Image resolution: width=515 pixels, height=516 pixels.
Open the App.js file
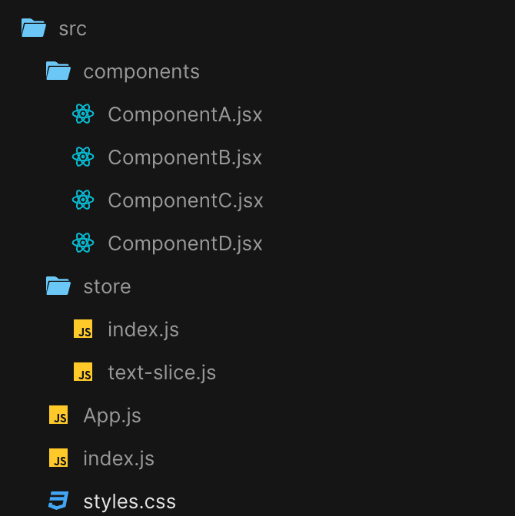112,416
